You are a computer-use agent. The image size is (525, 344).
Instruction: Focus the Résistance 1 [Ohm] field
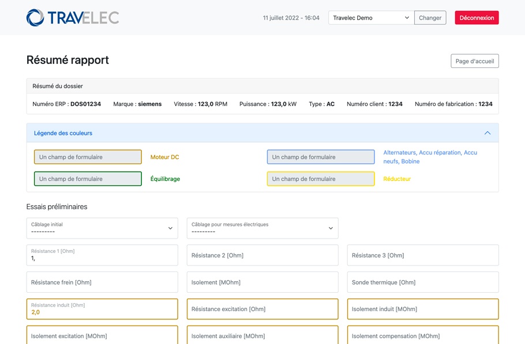coord(102,255)
